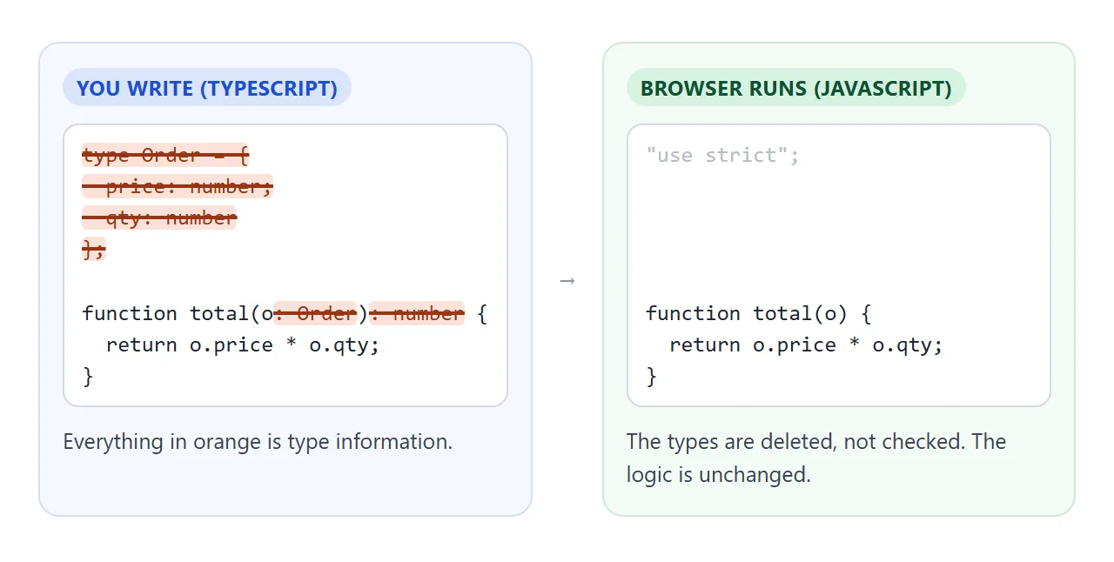
Task: Select the struck-through 'qty: number' line
Action: click(159, 218)
